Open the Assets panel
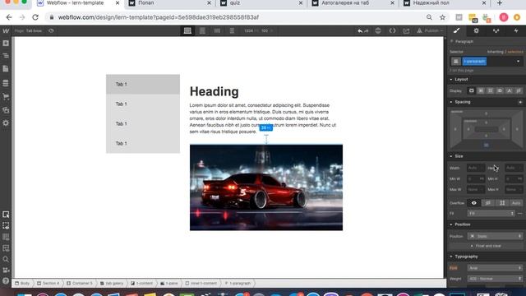 [6, 109]
